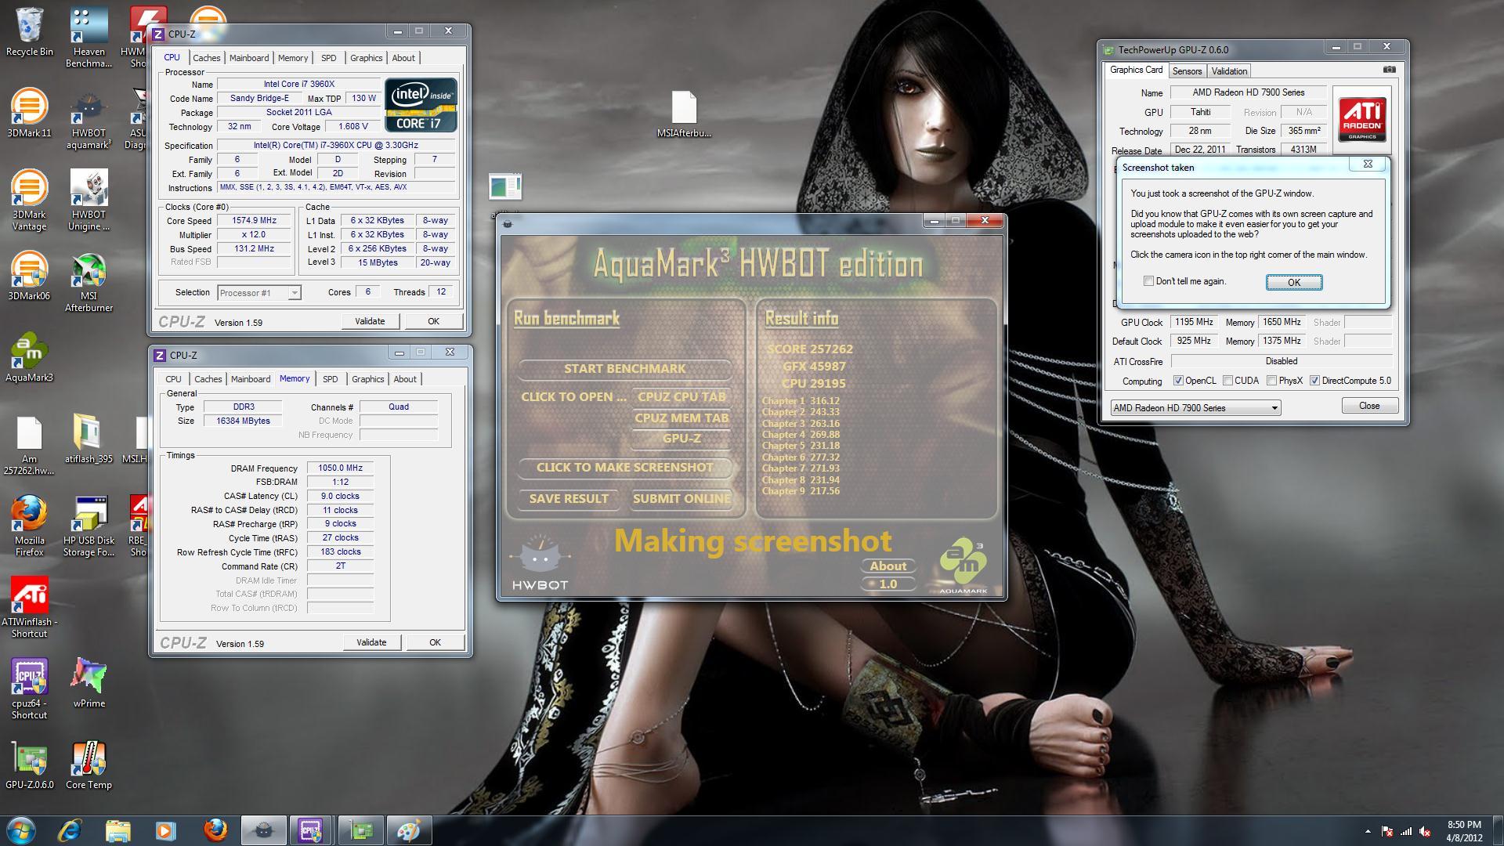Open MSIAfterburner file on desktop

684,114
